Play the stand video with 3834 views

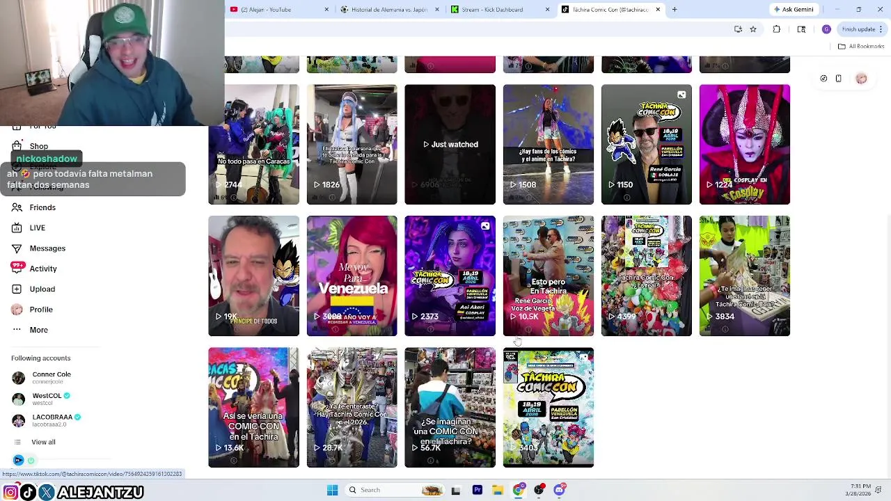click(745, 276)
